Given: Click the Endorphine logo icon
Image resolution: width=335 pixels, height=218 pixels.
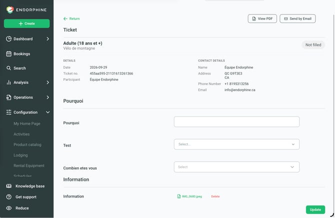Looking at the screenshot, I should coord(10,9).
